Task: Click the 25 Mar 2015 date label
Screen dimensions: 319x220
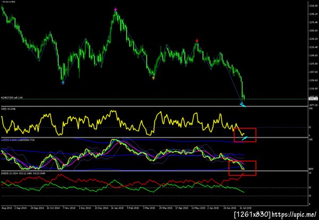Action: click(x=166, y=208)
